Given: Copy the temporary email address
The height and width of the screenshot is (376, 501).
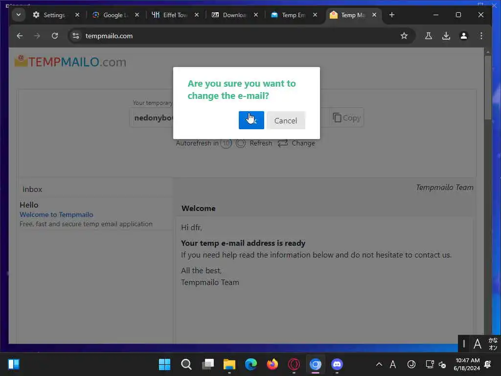Looking at the screenshot, I should click(x=347, y=117).
